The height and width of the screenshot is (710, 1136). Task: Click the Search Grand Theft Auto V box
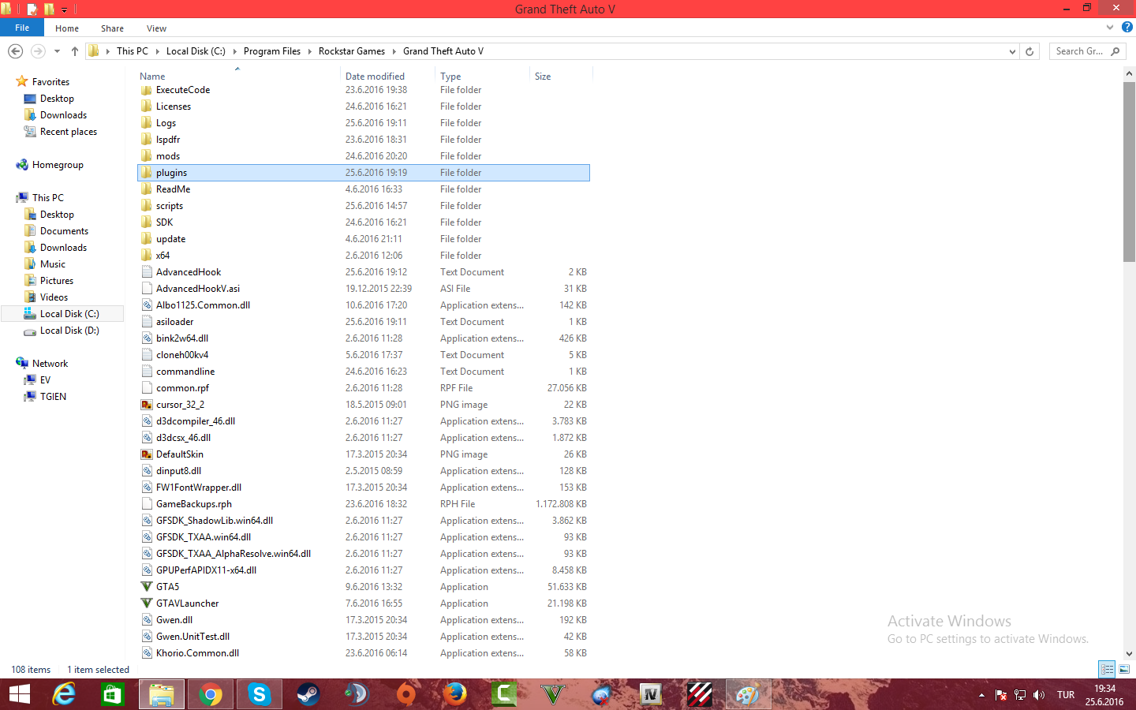(1088, 51)
